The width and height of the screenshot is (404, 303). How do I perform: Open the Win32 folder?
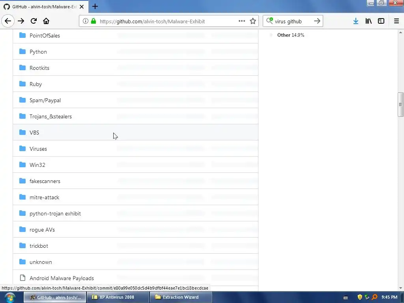pos(37,165)
